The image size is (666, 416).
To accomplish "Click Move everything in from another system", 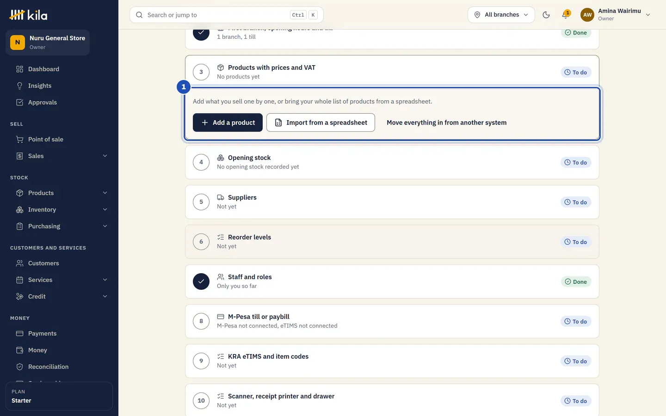I will click(x=446, y=122).
